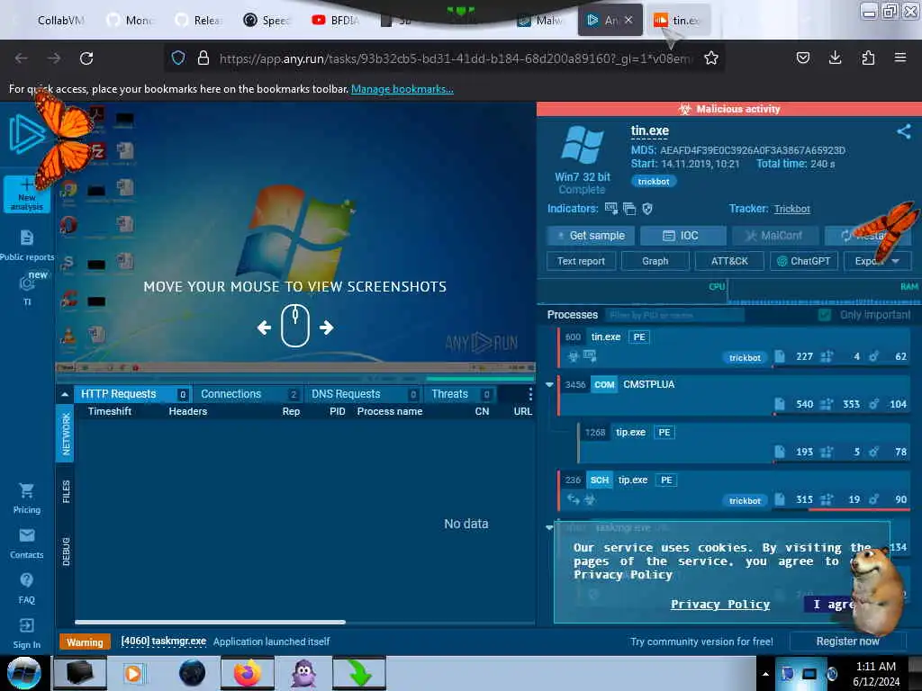Click the MalConf button
Image resolution: width=922 pixels, height=691 pixels.
(774, 236)
